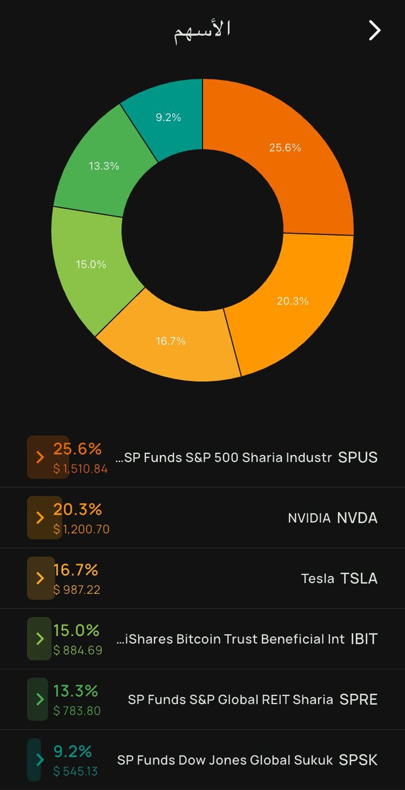Select the 9.2% teal chart segment
The width and height of the screenshot is (405, 790).
(x=168, y=117)
